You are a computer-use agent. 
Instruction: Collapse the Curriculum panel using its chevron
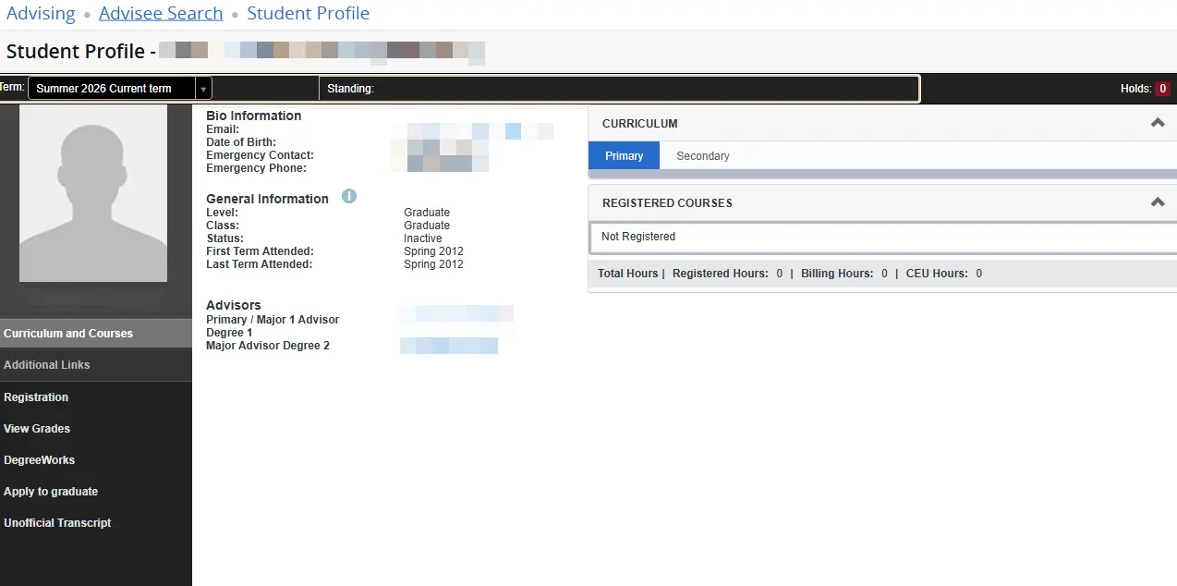click(x=1157, y=123)
